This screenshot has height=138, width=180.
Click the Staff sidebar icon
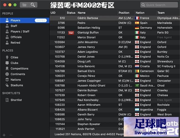pyautogui.click(x=7, y=26)
